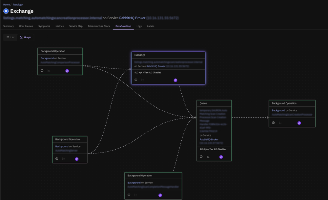
Task: Click the info icon in the Queue node
Action: coord(201,157)
